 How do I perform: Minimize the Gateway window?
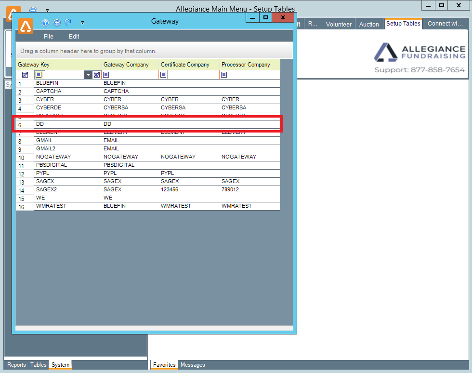click(x=252, y=17)
